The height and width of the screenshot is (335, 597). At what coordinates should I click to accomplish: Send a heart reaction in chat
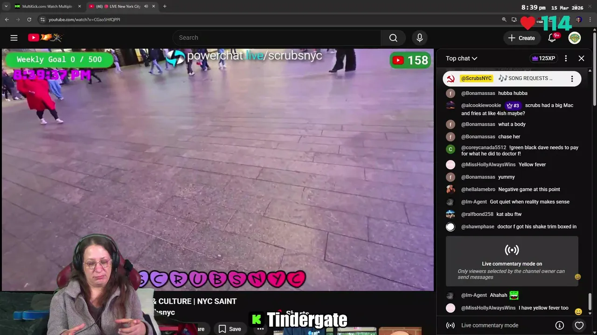pyautogui.click(x=579, y=325)
